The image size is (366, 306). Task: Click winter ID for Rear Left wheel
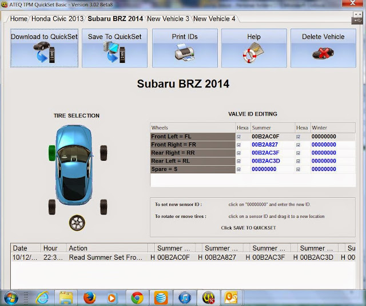pyautogui.click(x=324, y=161)
